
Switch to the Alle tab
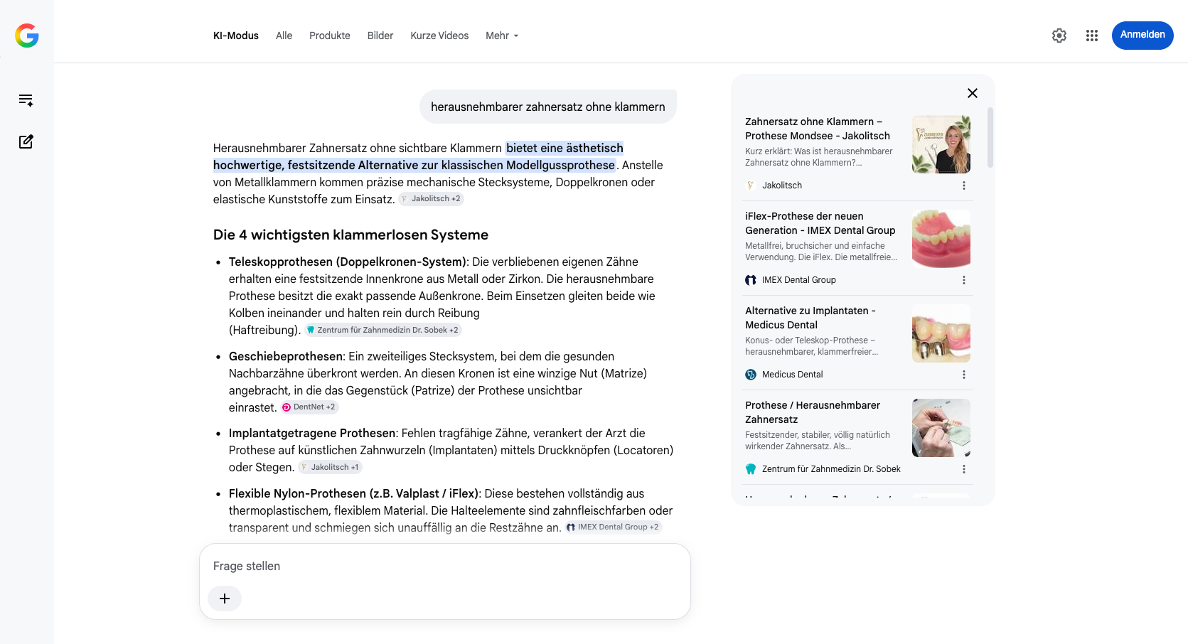284,36
